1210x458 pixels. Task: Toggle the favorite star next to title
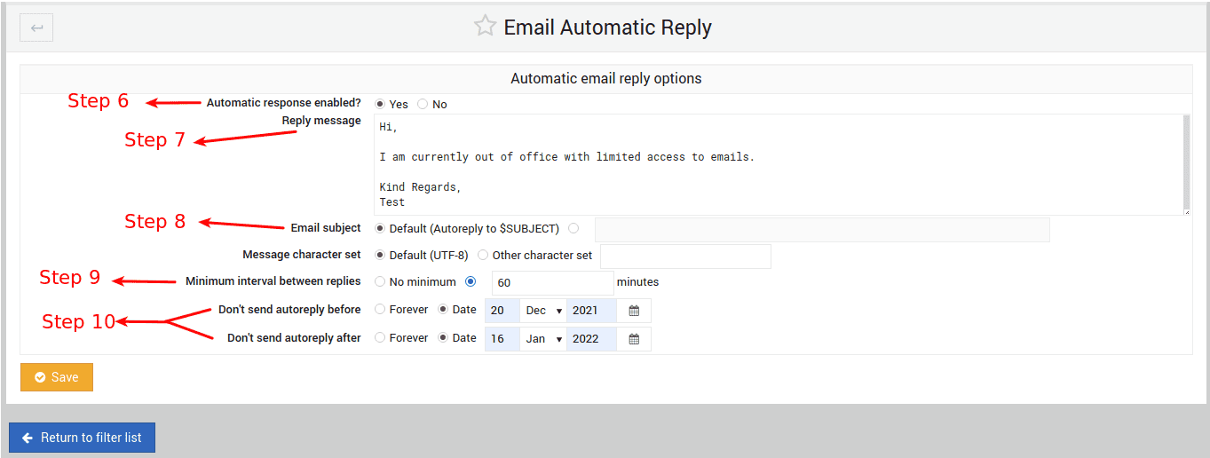coord(485,27)
